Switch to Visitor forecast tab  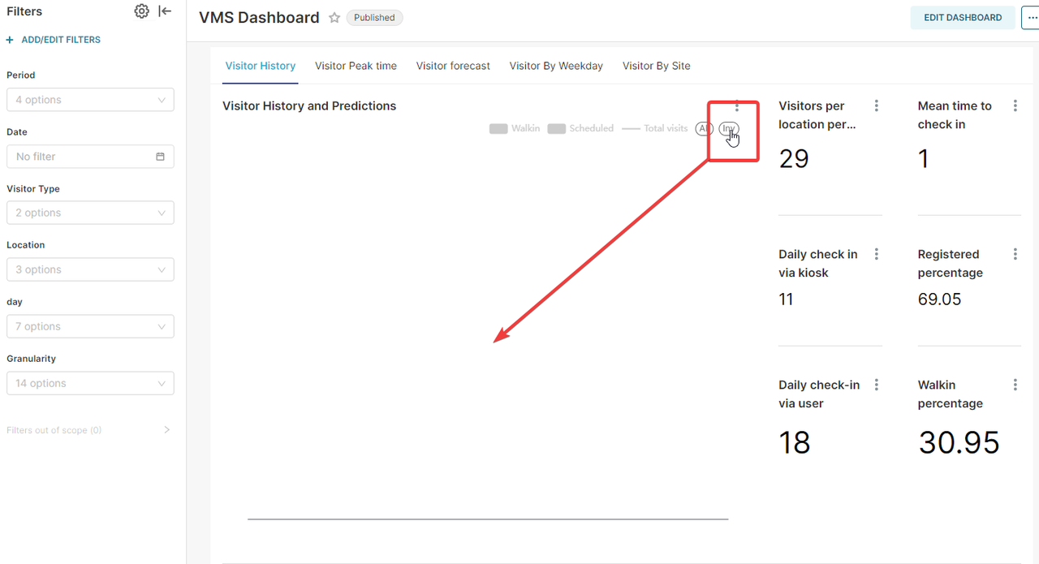[x=453, y=66]
